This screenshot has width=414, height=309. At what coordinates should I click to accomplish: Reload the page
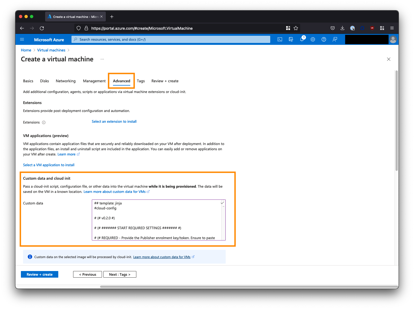(42, 28)
